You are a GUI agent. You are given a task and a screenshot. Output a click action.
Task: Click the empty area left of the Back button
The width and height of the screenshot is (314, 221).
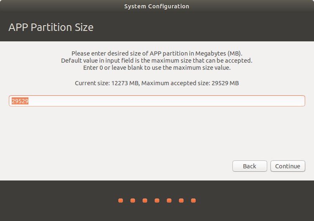[125, 166]
